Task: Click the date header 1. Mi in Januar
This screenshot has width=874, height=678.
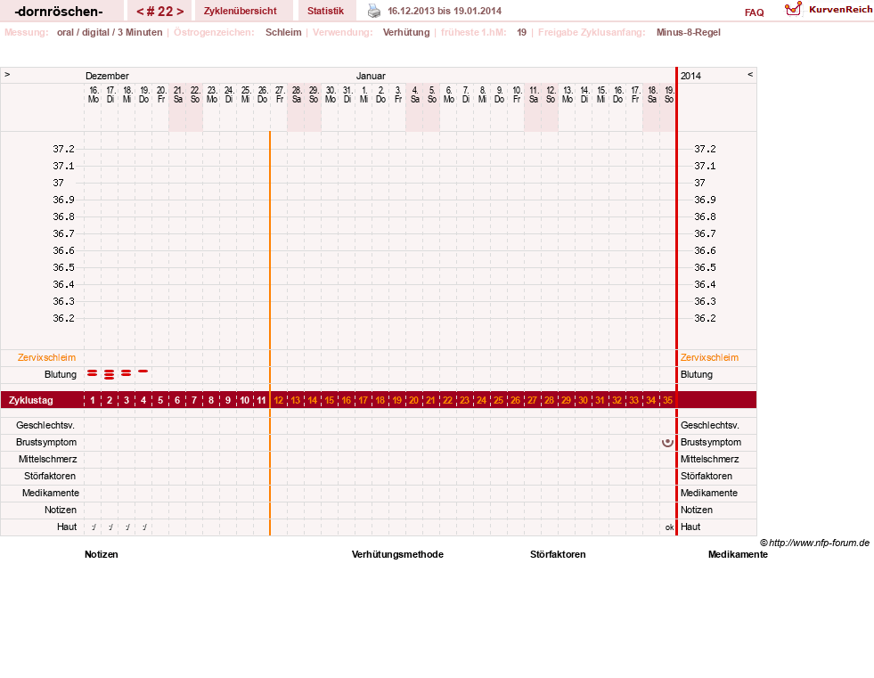Action: point(364,94)
